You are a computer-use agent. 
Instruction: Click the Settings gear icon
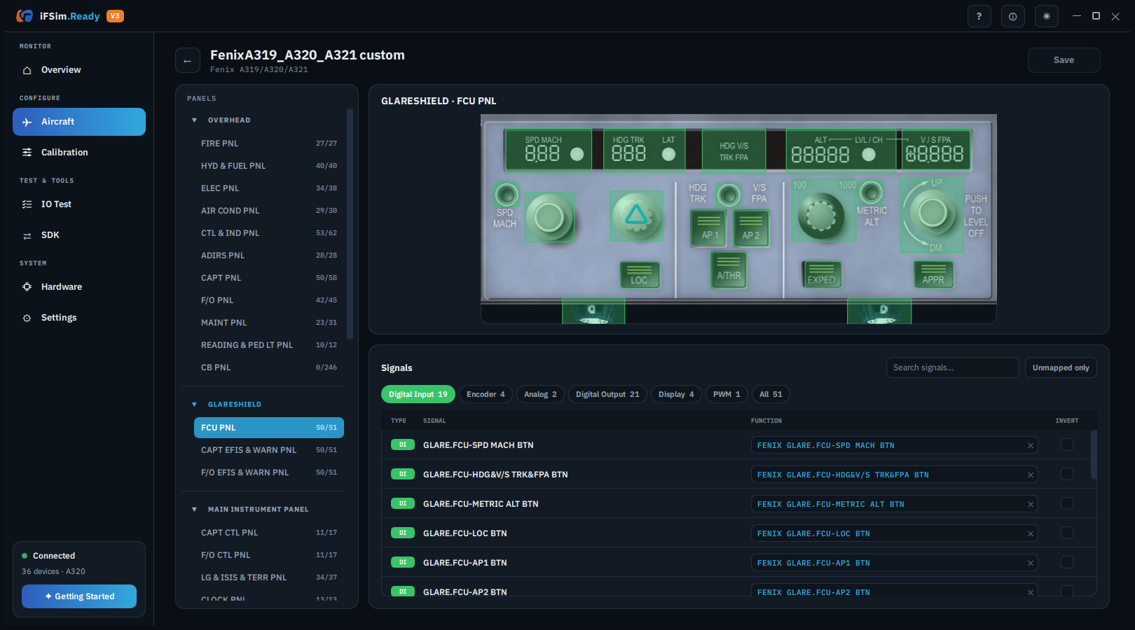click(27, 318)
